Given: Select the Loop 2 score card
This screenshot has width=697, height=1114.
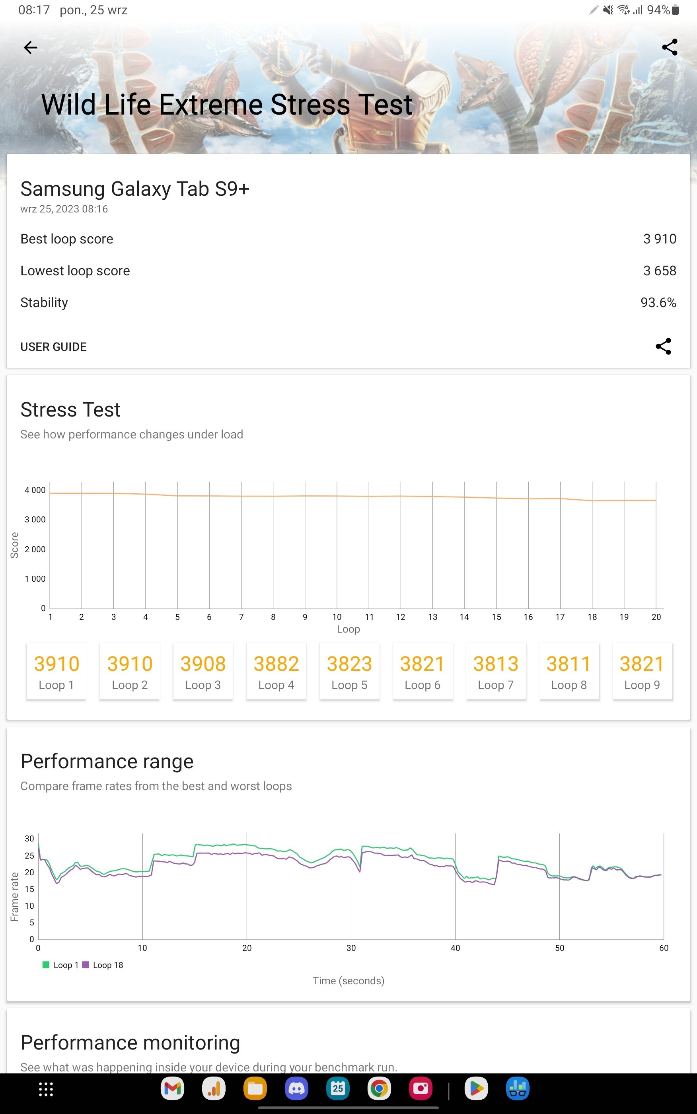Looking at the screenshot, I should [130, 672].
